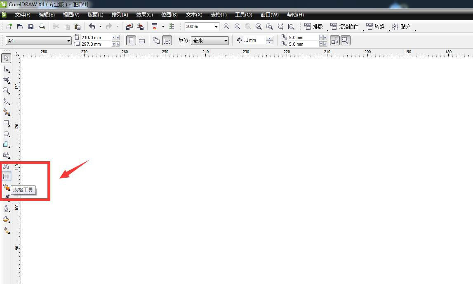The height and width of the screenshot is (284, 473).
Task: Open the units 毫米 dropdown
Action: point(226,41)
